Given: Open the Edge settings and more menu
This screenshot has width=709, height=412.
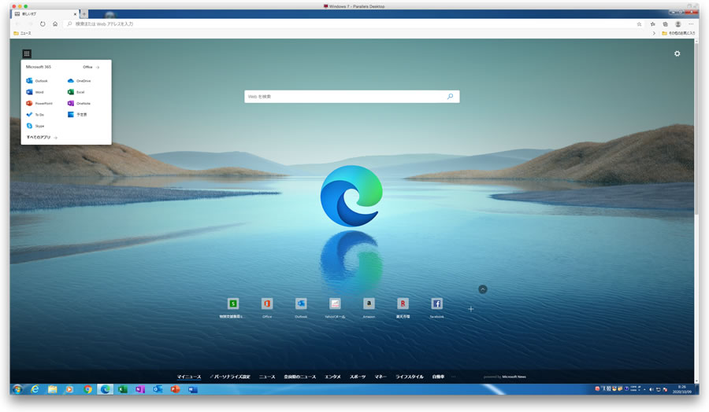Looking at the screenshot, I should click(691, 24).
